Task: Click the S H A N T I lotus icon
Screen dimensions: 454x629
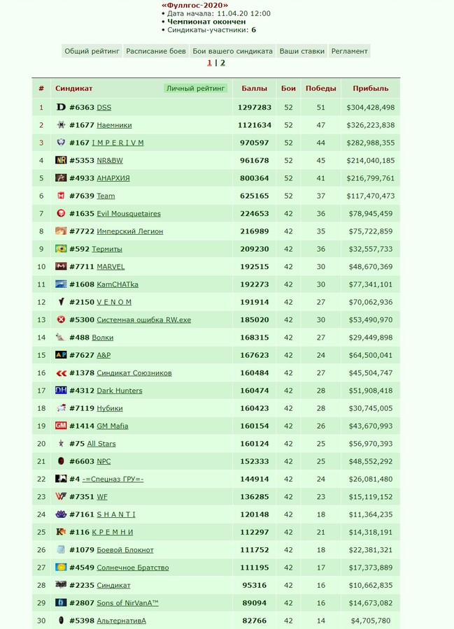Action: click(x=61, y=514)
